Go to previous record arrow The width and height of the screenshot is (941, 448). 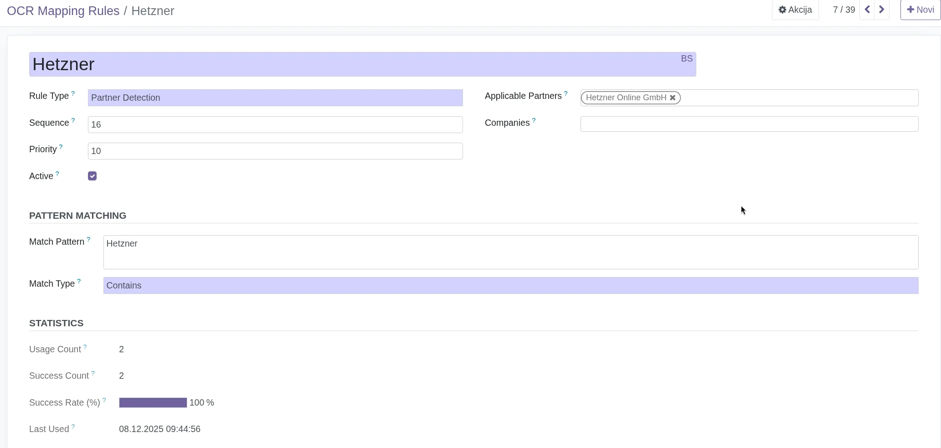[x=867, y=10]
